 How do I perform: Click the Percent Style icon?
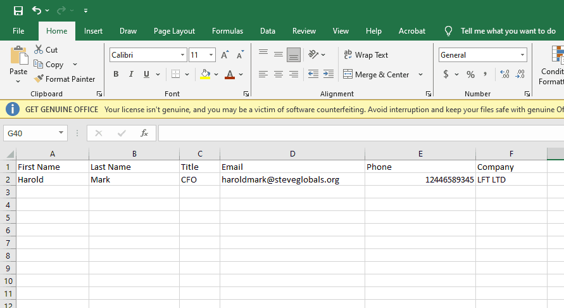(x=470, y=74)
